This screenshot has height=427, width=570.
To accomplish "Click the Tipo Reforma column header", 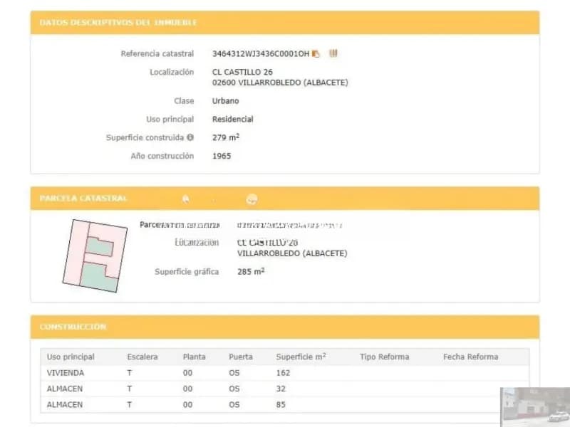I will [x=385, y=357].
